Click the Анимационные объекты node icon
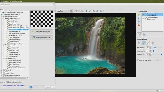The height and width of the screenshot is (92, 164). (4, 14)
